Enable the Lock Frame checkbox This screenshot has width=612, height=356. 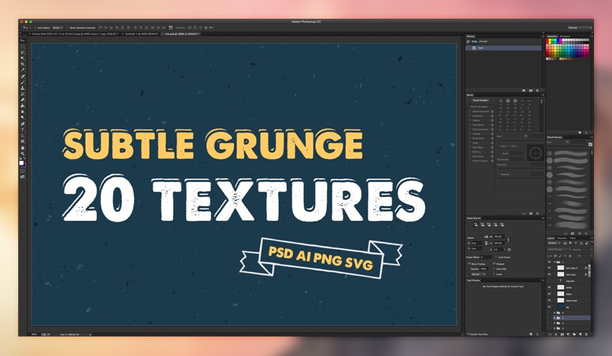496,257
